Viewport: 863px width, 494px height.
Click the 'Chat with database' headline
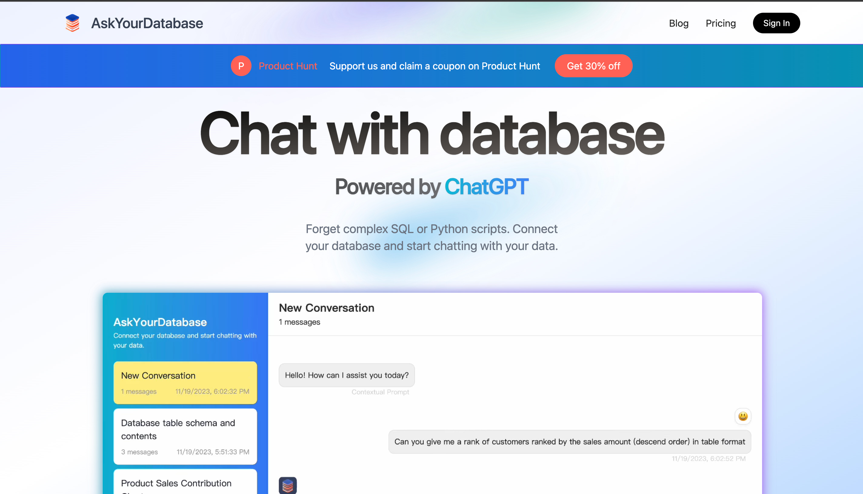[x=431, y=134]
